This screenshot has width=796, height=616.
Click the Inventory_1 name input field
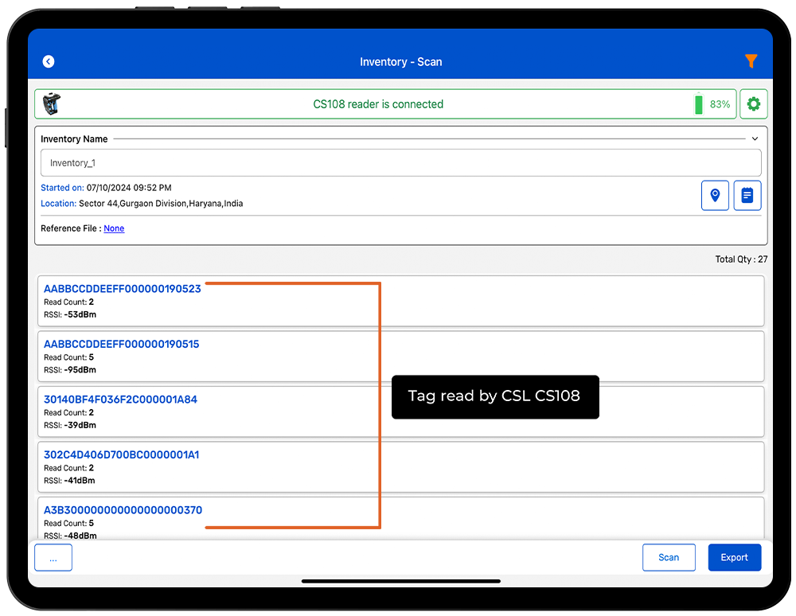coord(400,163)
